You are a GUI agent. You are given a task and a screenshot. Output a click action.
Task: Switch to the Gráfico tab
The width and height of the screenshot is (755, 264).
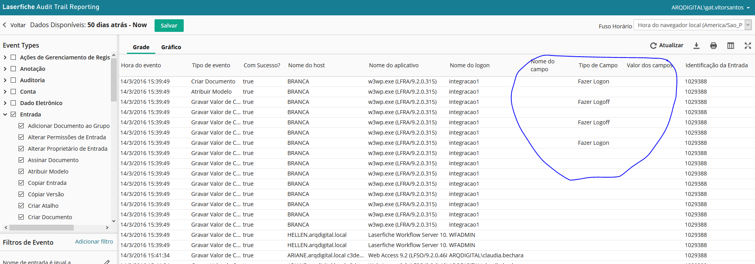[171, 47]
